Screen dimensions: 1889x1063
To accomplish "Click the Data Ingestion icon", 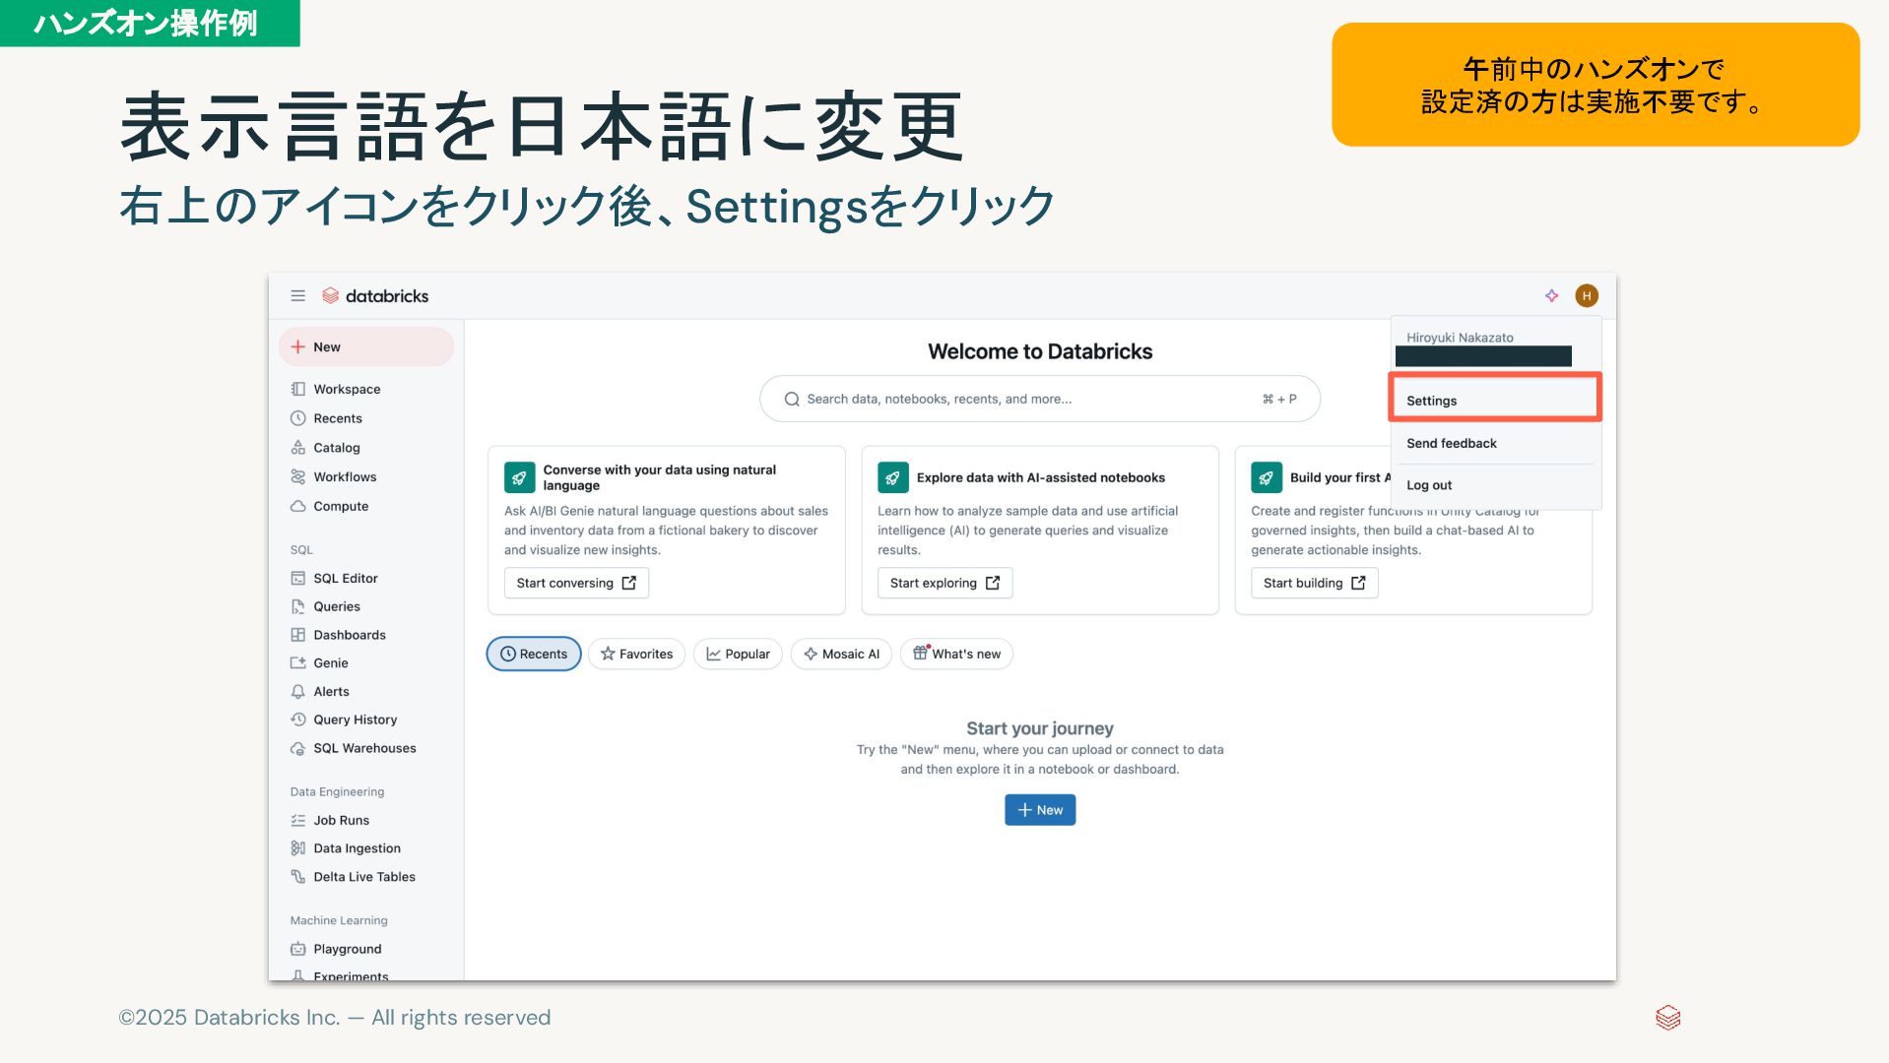I will (297, 848).
